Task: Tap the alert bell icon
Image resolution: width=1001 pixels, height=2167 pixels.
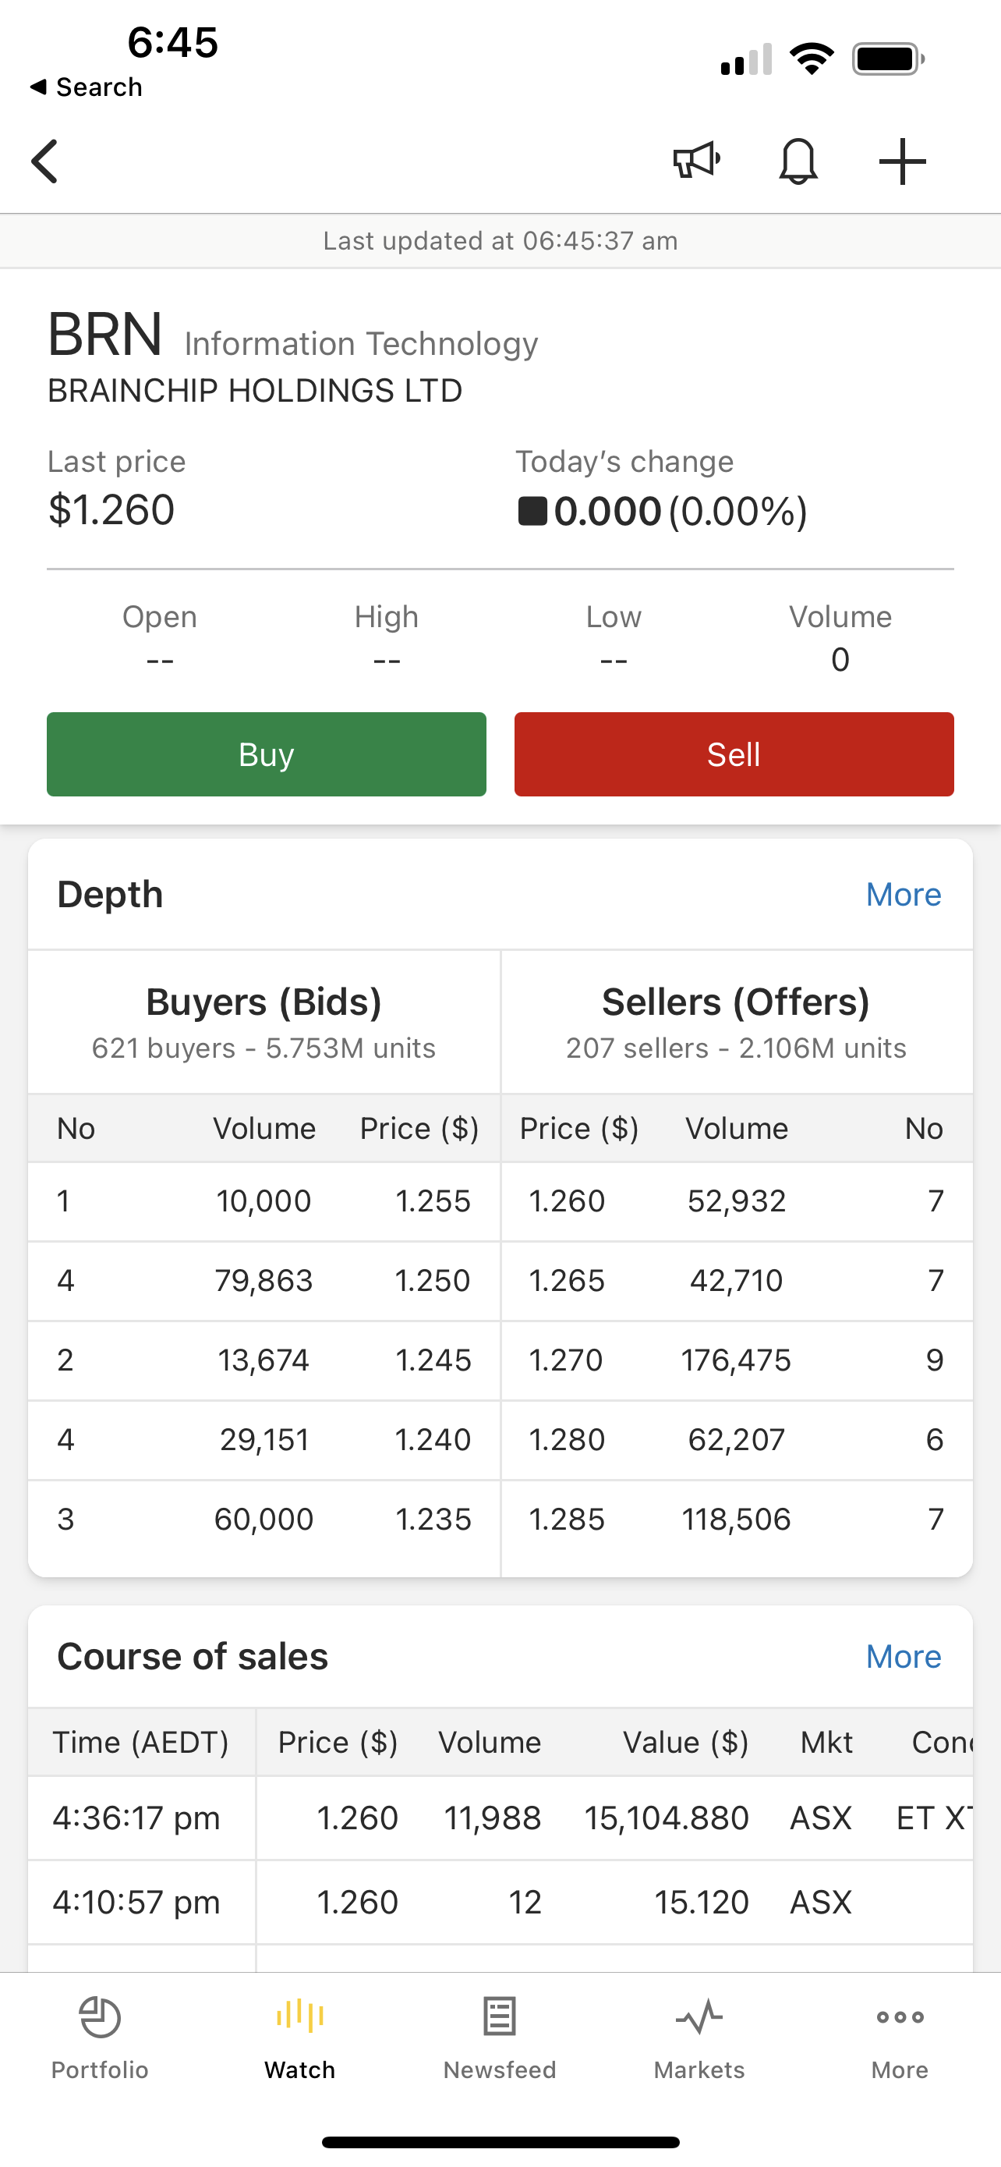Action: click(798, 160)
